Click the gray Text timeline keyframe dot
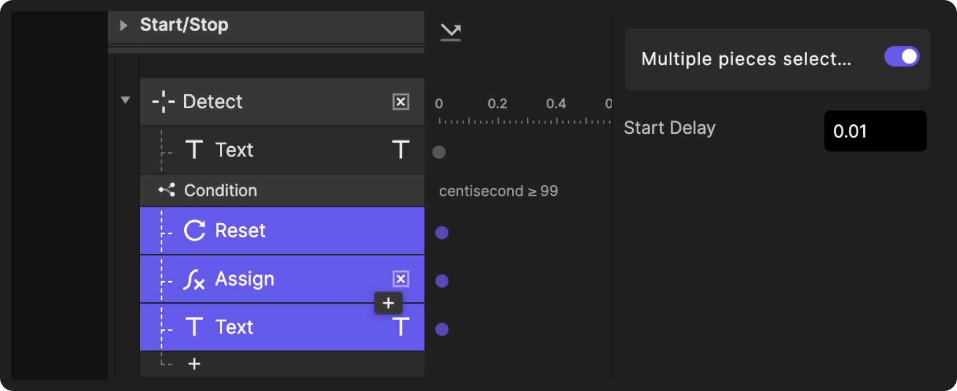This screenshot has height=391, width=957. point(439,152)
